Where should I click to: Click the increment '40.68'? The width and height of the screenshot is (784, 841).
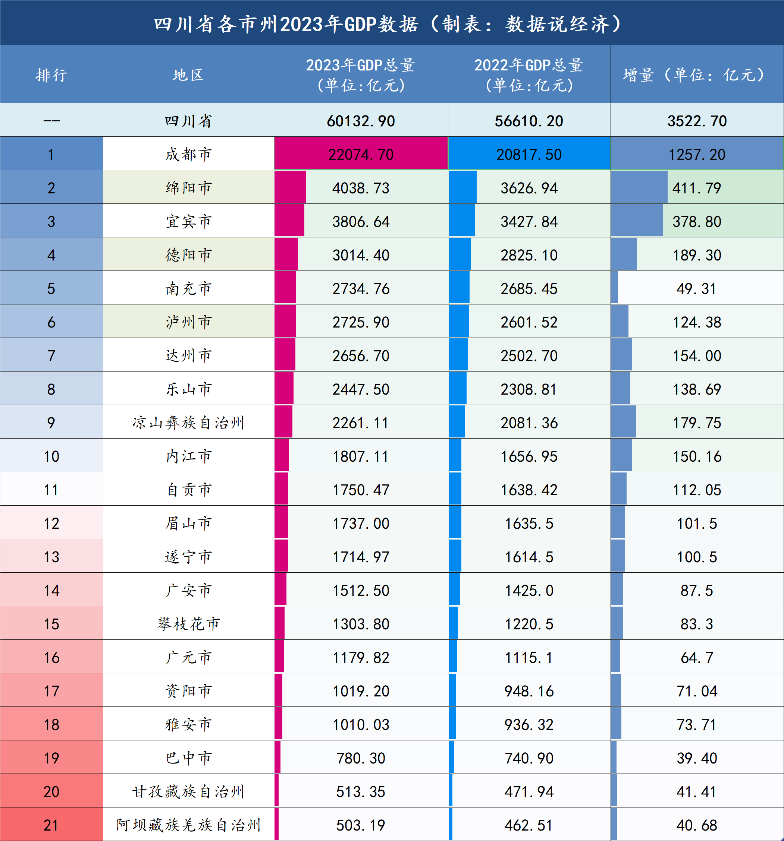point(697,825)
